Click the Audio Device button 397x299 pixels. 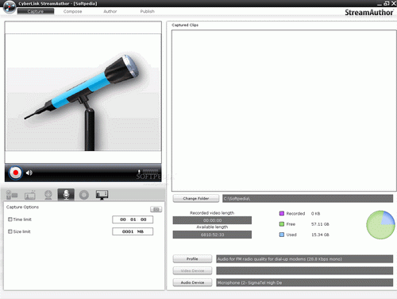(x=192, y=282)
